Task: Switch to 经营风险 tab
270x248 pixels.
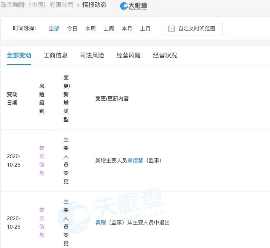Action: pos(129,56)
